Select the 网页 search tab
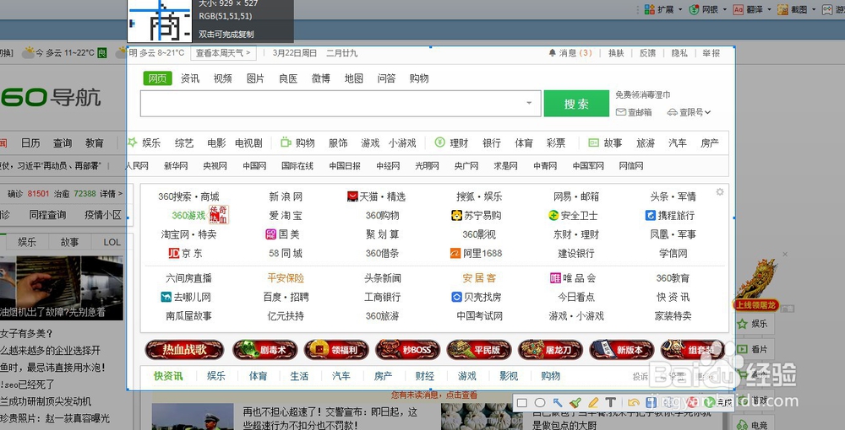 tap(157, 78)
